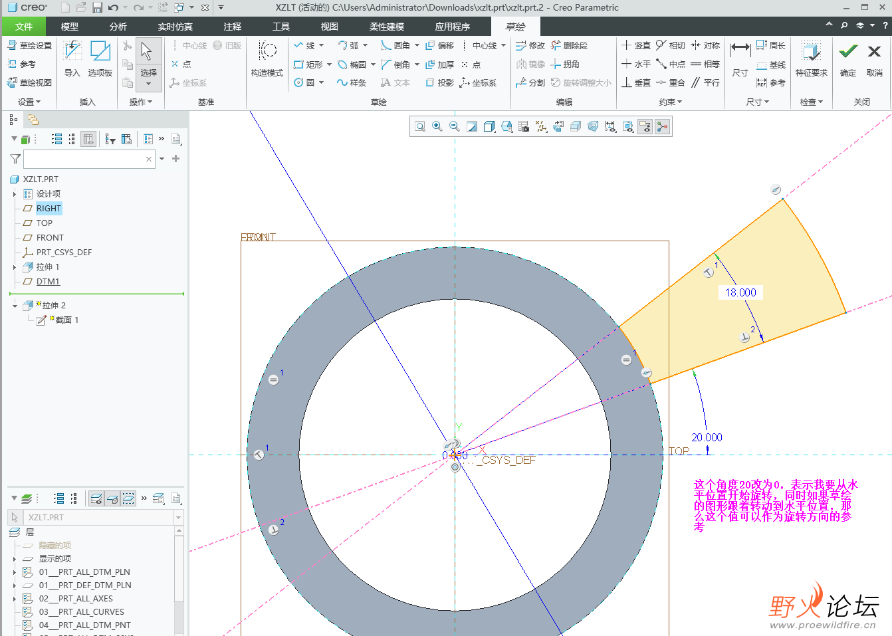Click the zoom in icon in graphics toolbar
The image size is (892, 636).
tap(437, 126)
